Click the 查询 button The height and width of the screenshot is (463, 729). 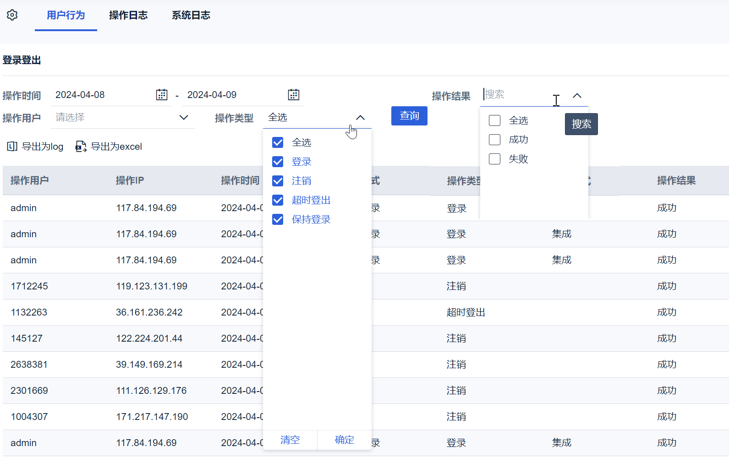[409, 116]
